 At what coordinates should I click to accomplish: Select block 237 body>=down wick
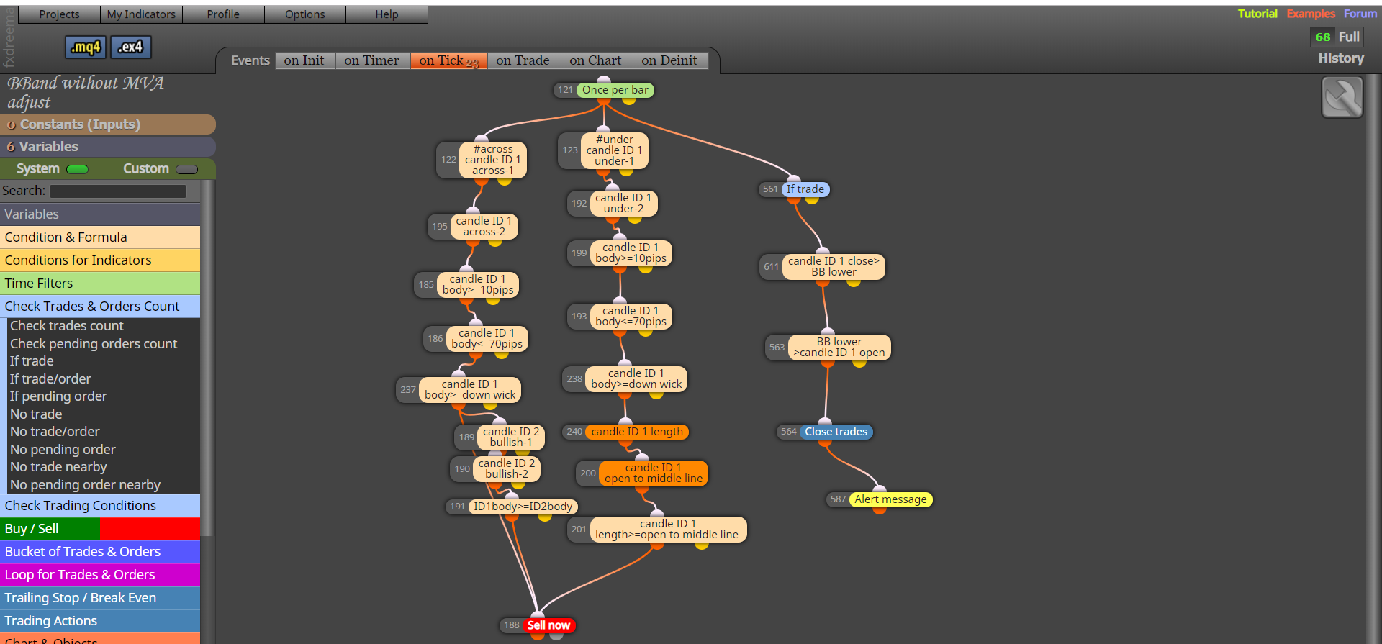[x=470, y=389]
